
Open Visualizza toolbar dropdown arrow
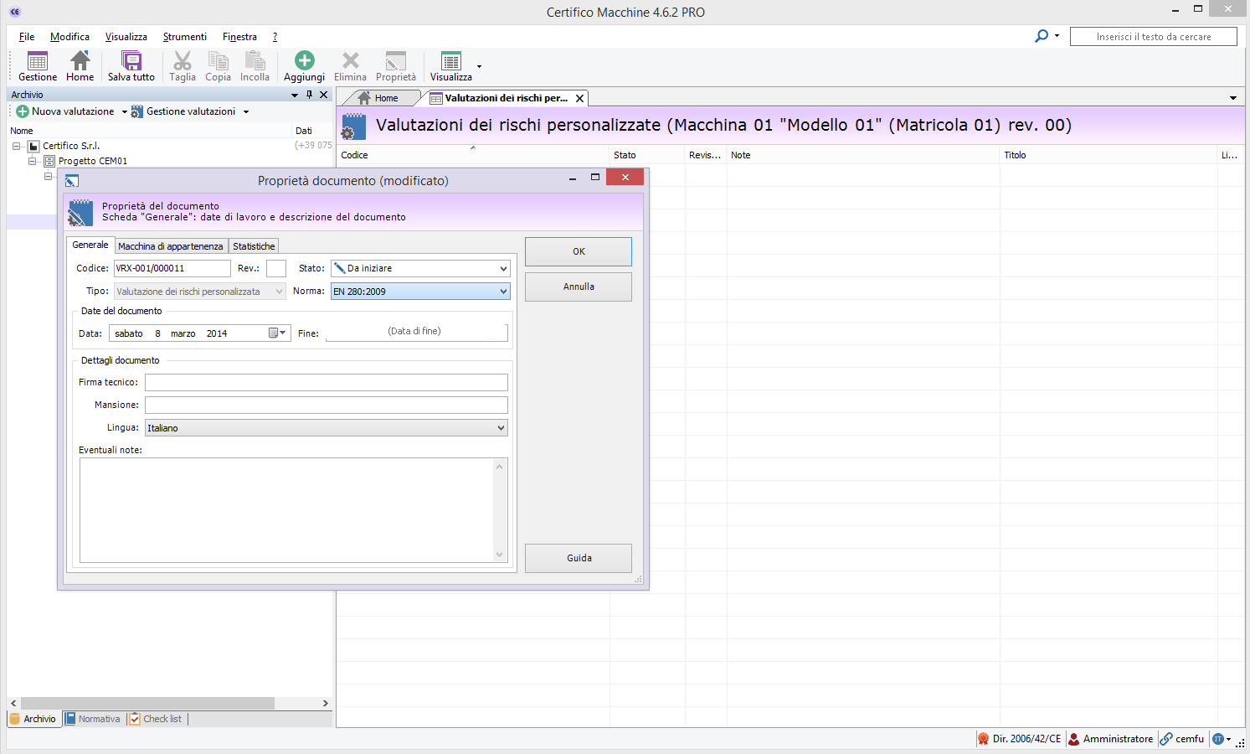(x=479, y=65)
